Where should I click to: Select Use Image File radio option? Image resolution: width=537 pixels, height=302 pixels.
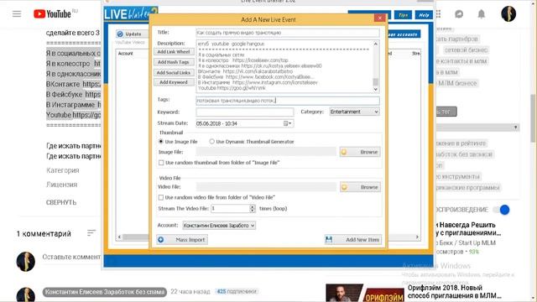click(160, 142)
